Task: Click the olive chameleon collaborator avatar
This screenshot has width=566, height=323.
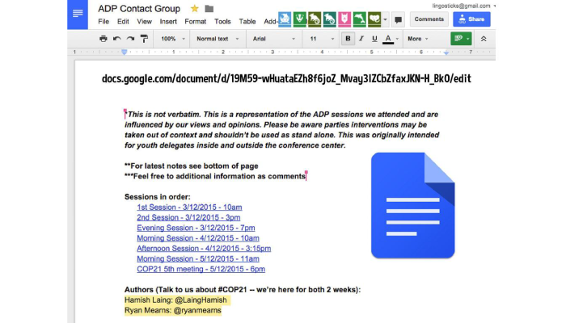Action: pyautogui.click(x=315, y=19)
